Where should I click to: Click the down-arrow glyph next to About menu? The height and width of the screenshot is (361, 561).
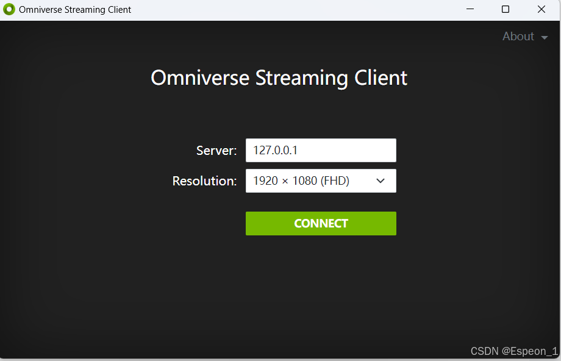click(x=545, y=37)
